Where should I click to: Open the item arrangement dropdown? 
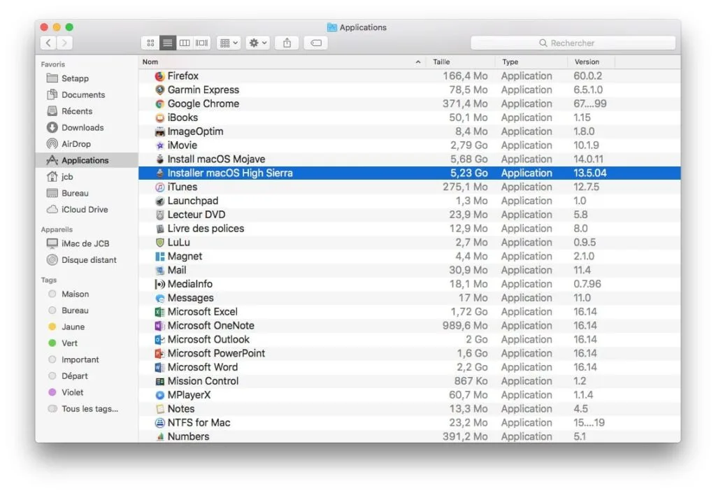click(229, 43)
